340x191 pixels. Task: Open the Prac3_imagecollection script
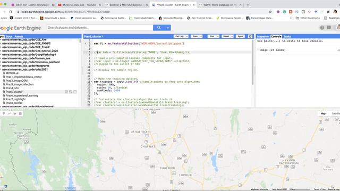pyautogui.click(x=20, y=84)
